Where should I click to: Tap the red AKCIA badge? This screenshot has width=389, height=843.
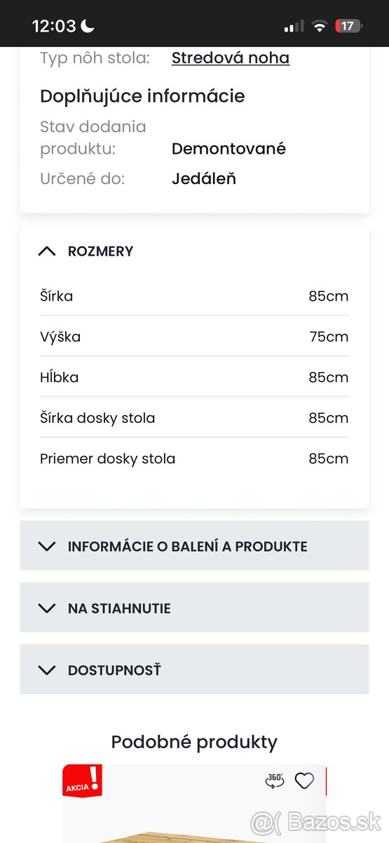pyautogui.click(x=83, y=782)
